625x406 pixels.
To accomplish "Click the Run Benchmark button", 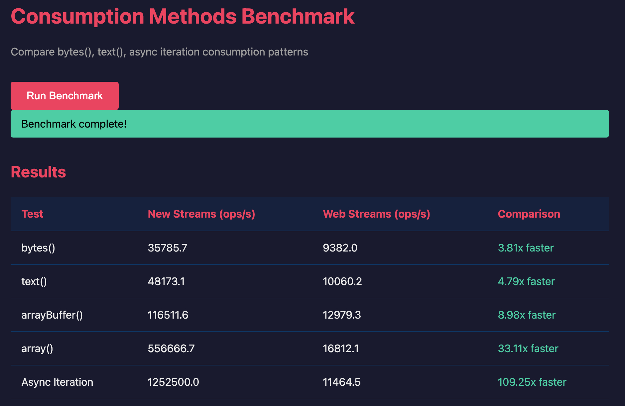I will click(64, 96).
